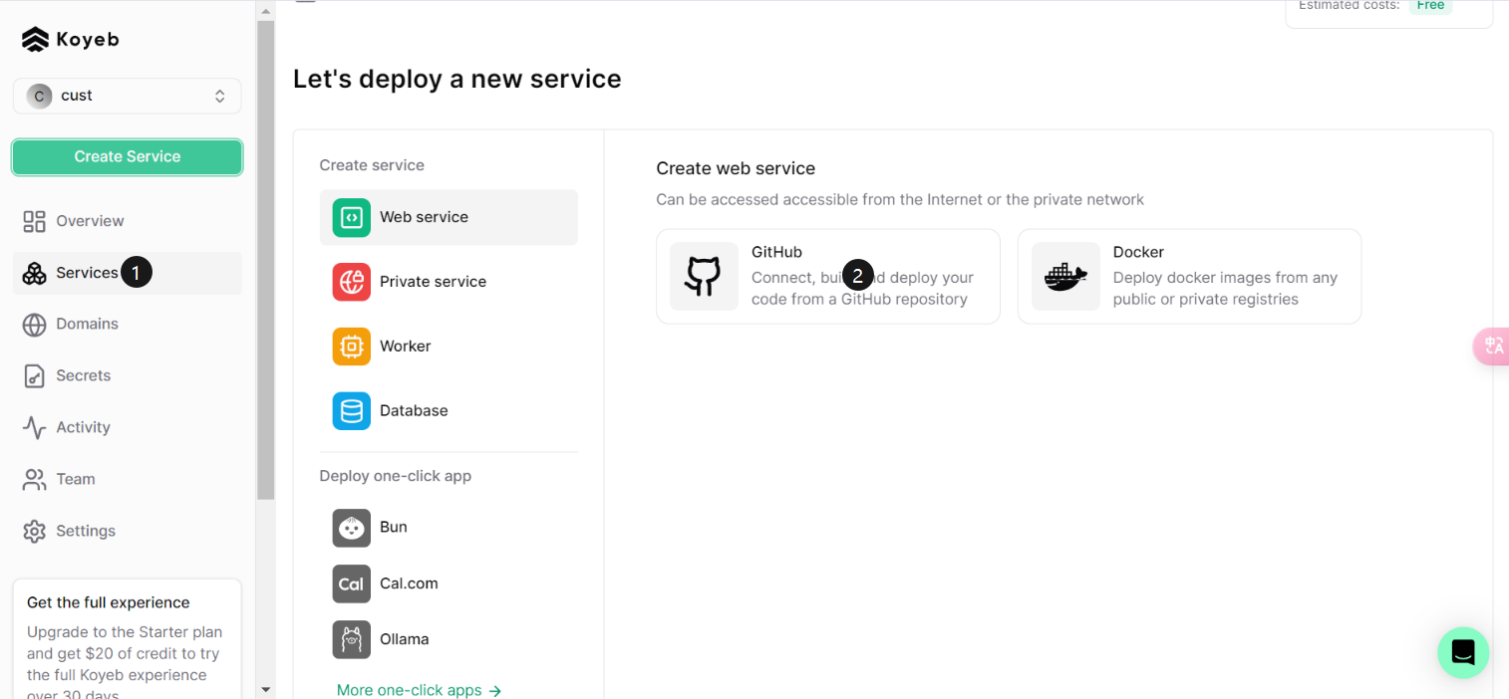Click the Create Service button
The width and height of the screenshot is (1509, 699).
[127, 156]
